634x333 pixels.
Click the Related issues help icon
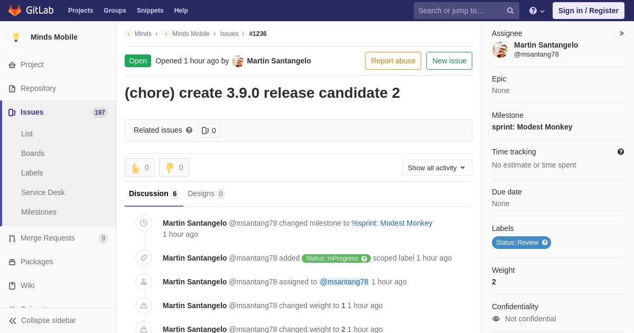pos(189,131)
